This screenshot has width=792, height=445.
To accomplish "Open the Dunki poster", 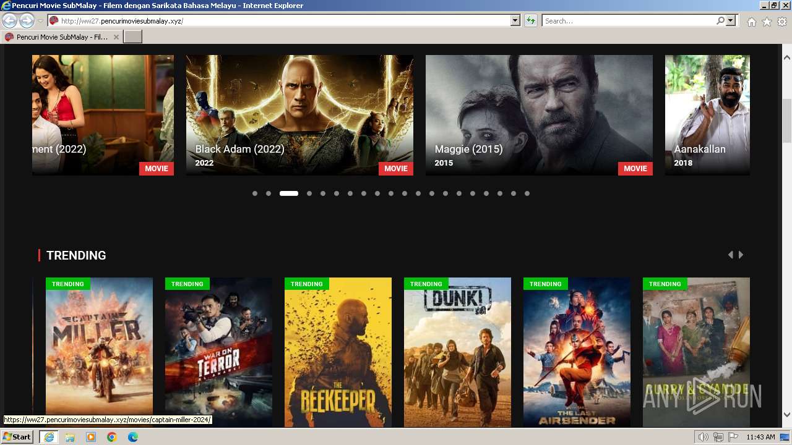I will tap(457, 352).
